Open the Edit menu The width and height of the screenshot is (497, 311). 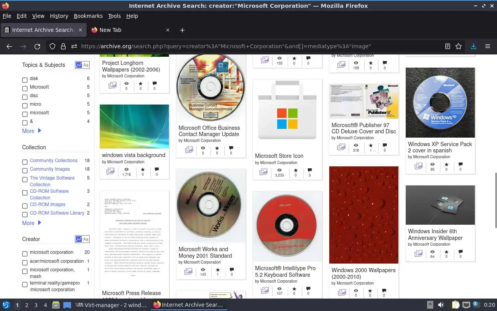coord(22,16)
